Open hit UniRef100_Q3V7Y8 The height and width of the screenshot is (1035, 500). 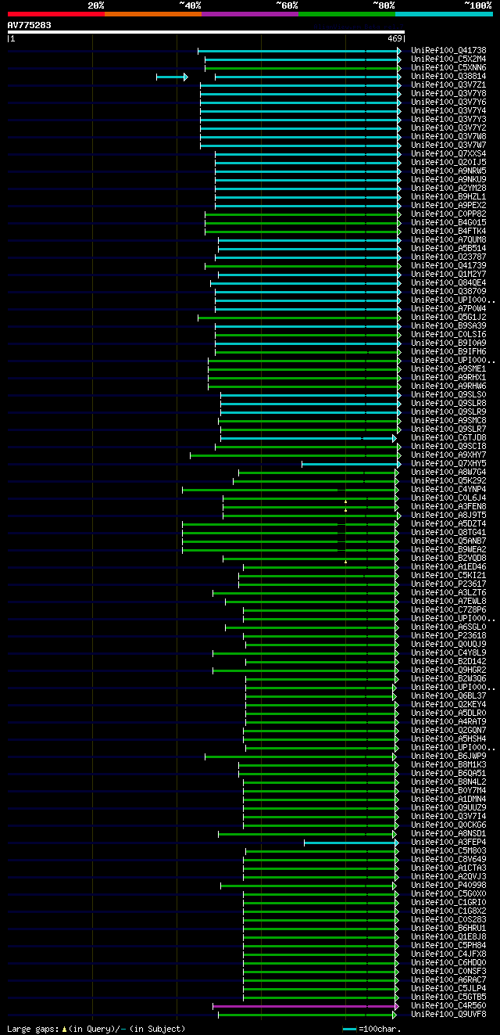tap(448, 93)
